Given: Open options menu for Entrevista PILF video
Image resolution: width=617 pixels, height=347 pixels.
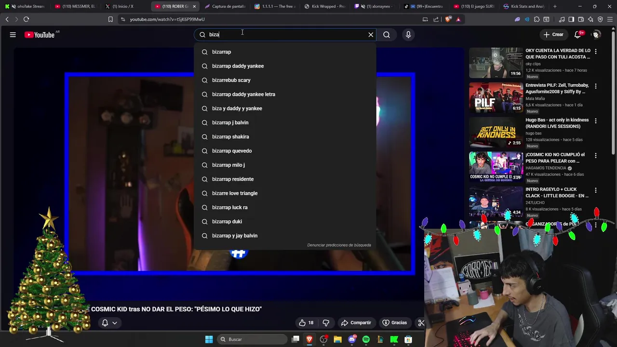Looking at the screenshot, I should click(596, 86).
